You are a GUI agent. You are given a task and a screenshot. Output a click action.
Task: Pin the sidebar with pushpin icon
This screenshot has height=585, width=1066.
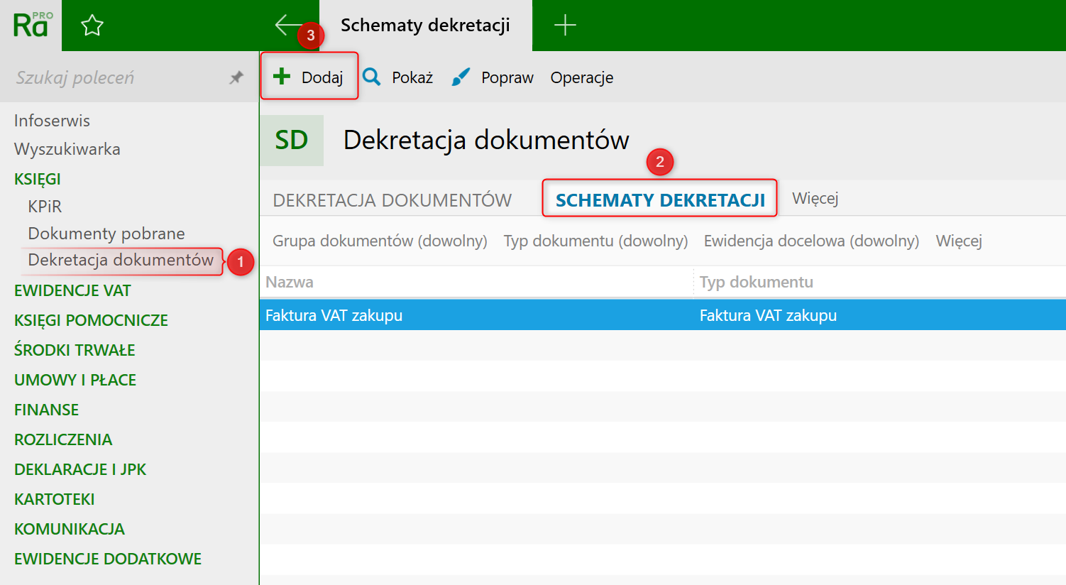236,77
